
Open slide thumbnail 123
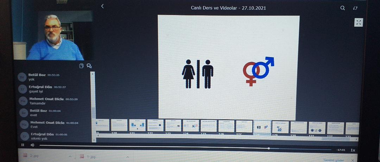point(173,126)
